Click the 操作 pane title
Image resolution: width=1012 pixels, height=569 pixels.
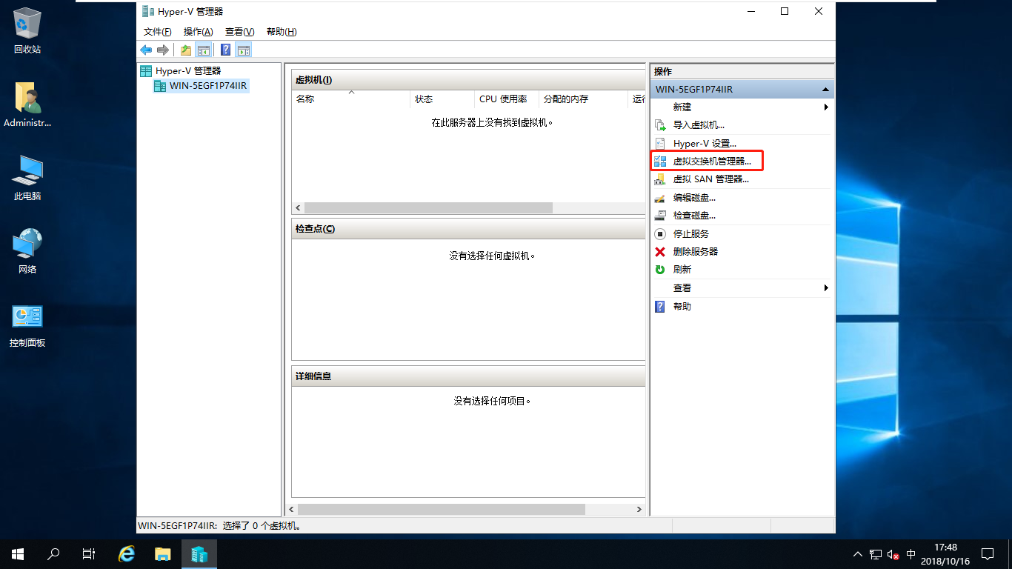coord(663,72)
